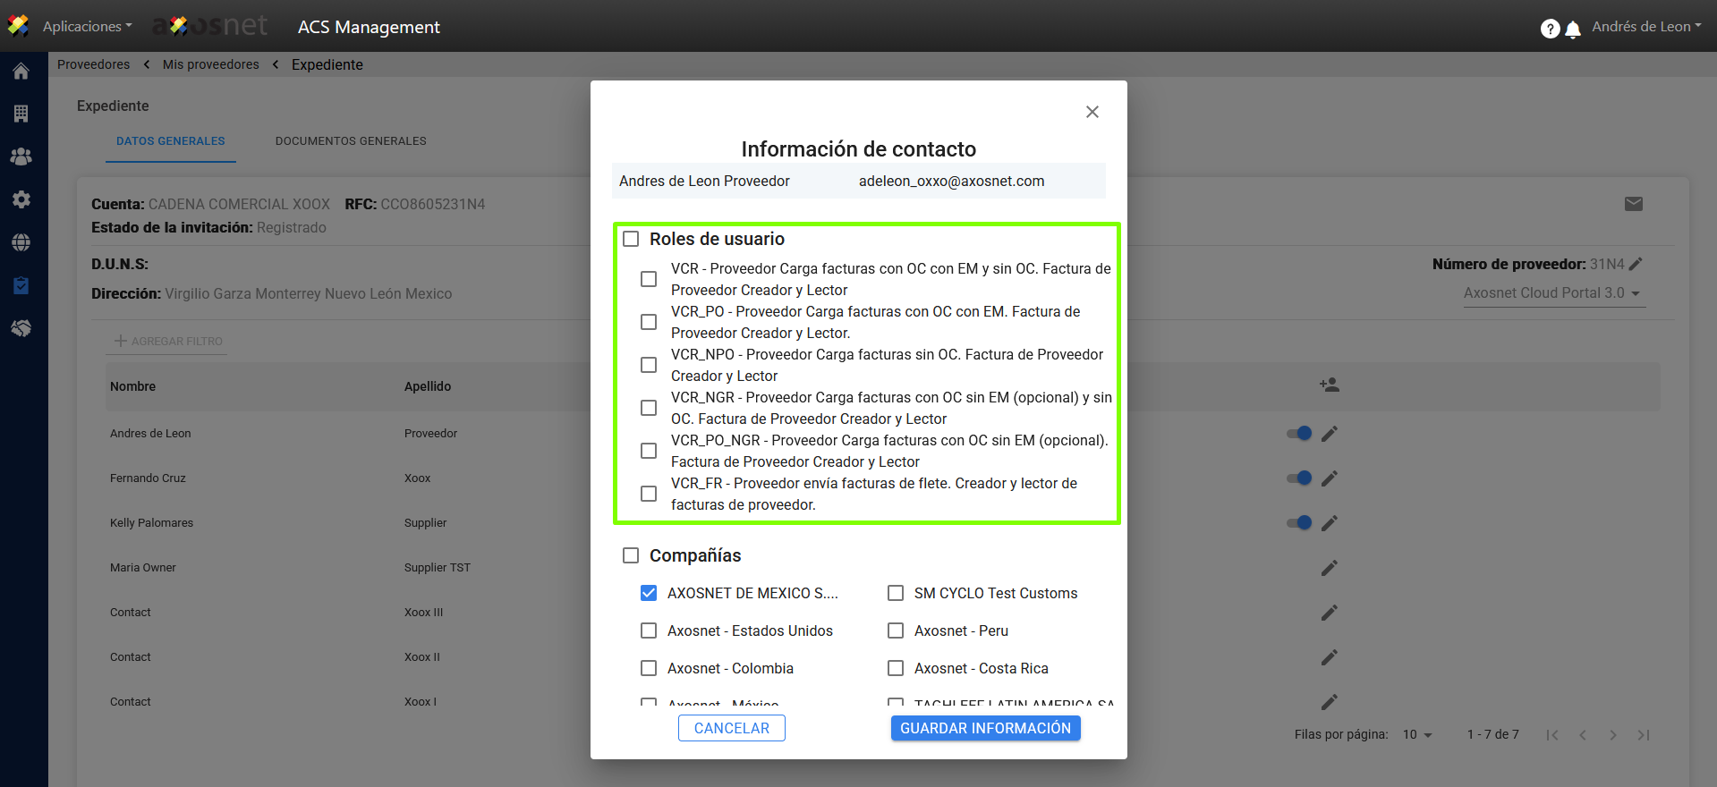Click the home icon in sidebar
This screenshot has height=787, width=1717.
click(21, 72)
